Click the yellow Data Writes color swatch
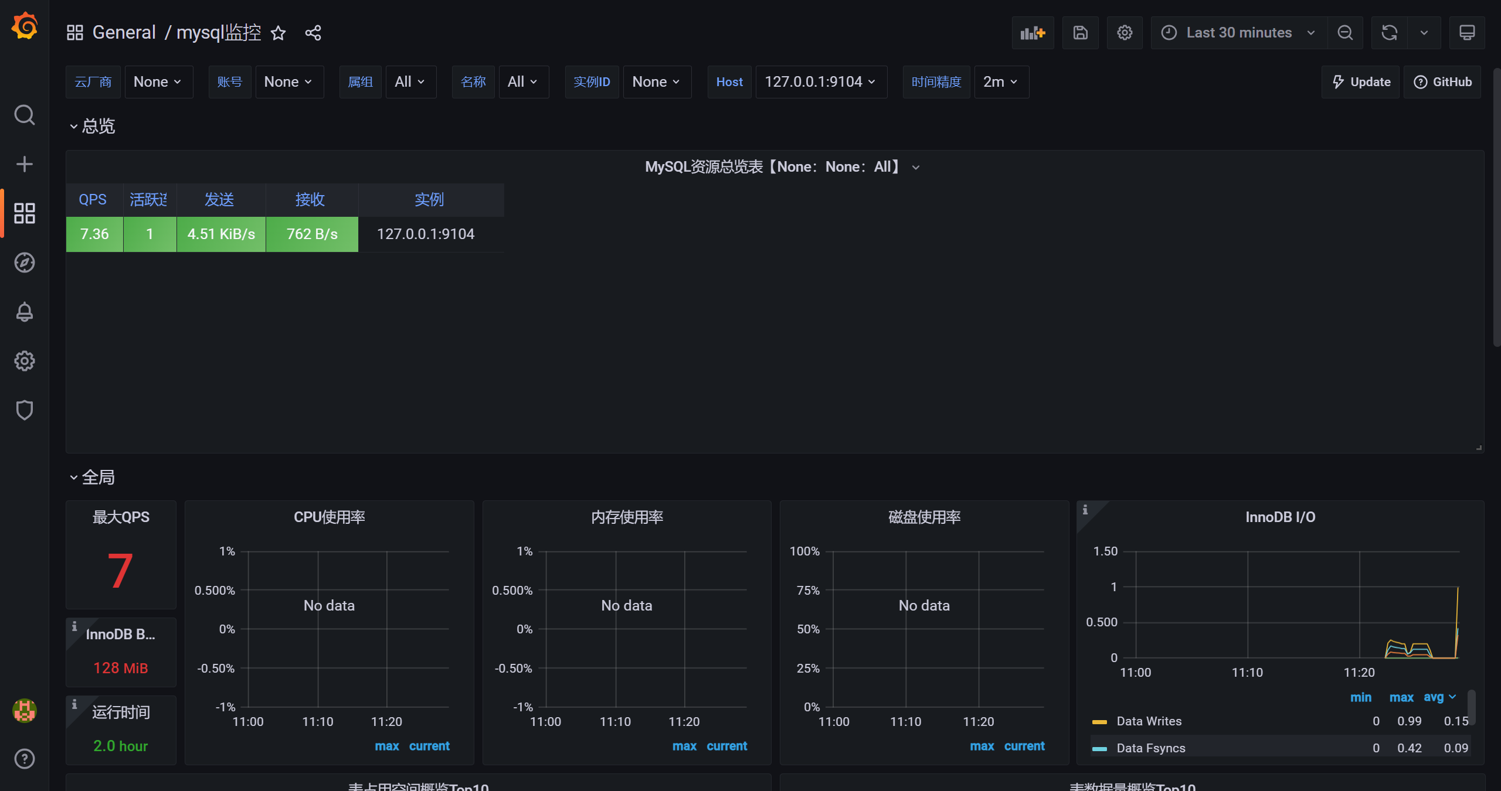The width and height of the screenshot is (1501, 791). 1100,722
